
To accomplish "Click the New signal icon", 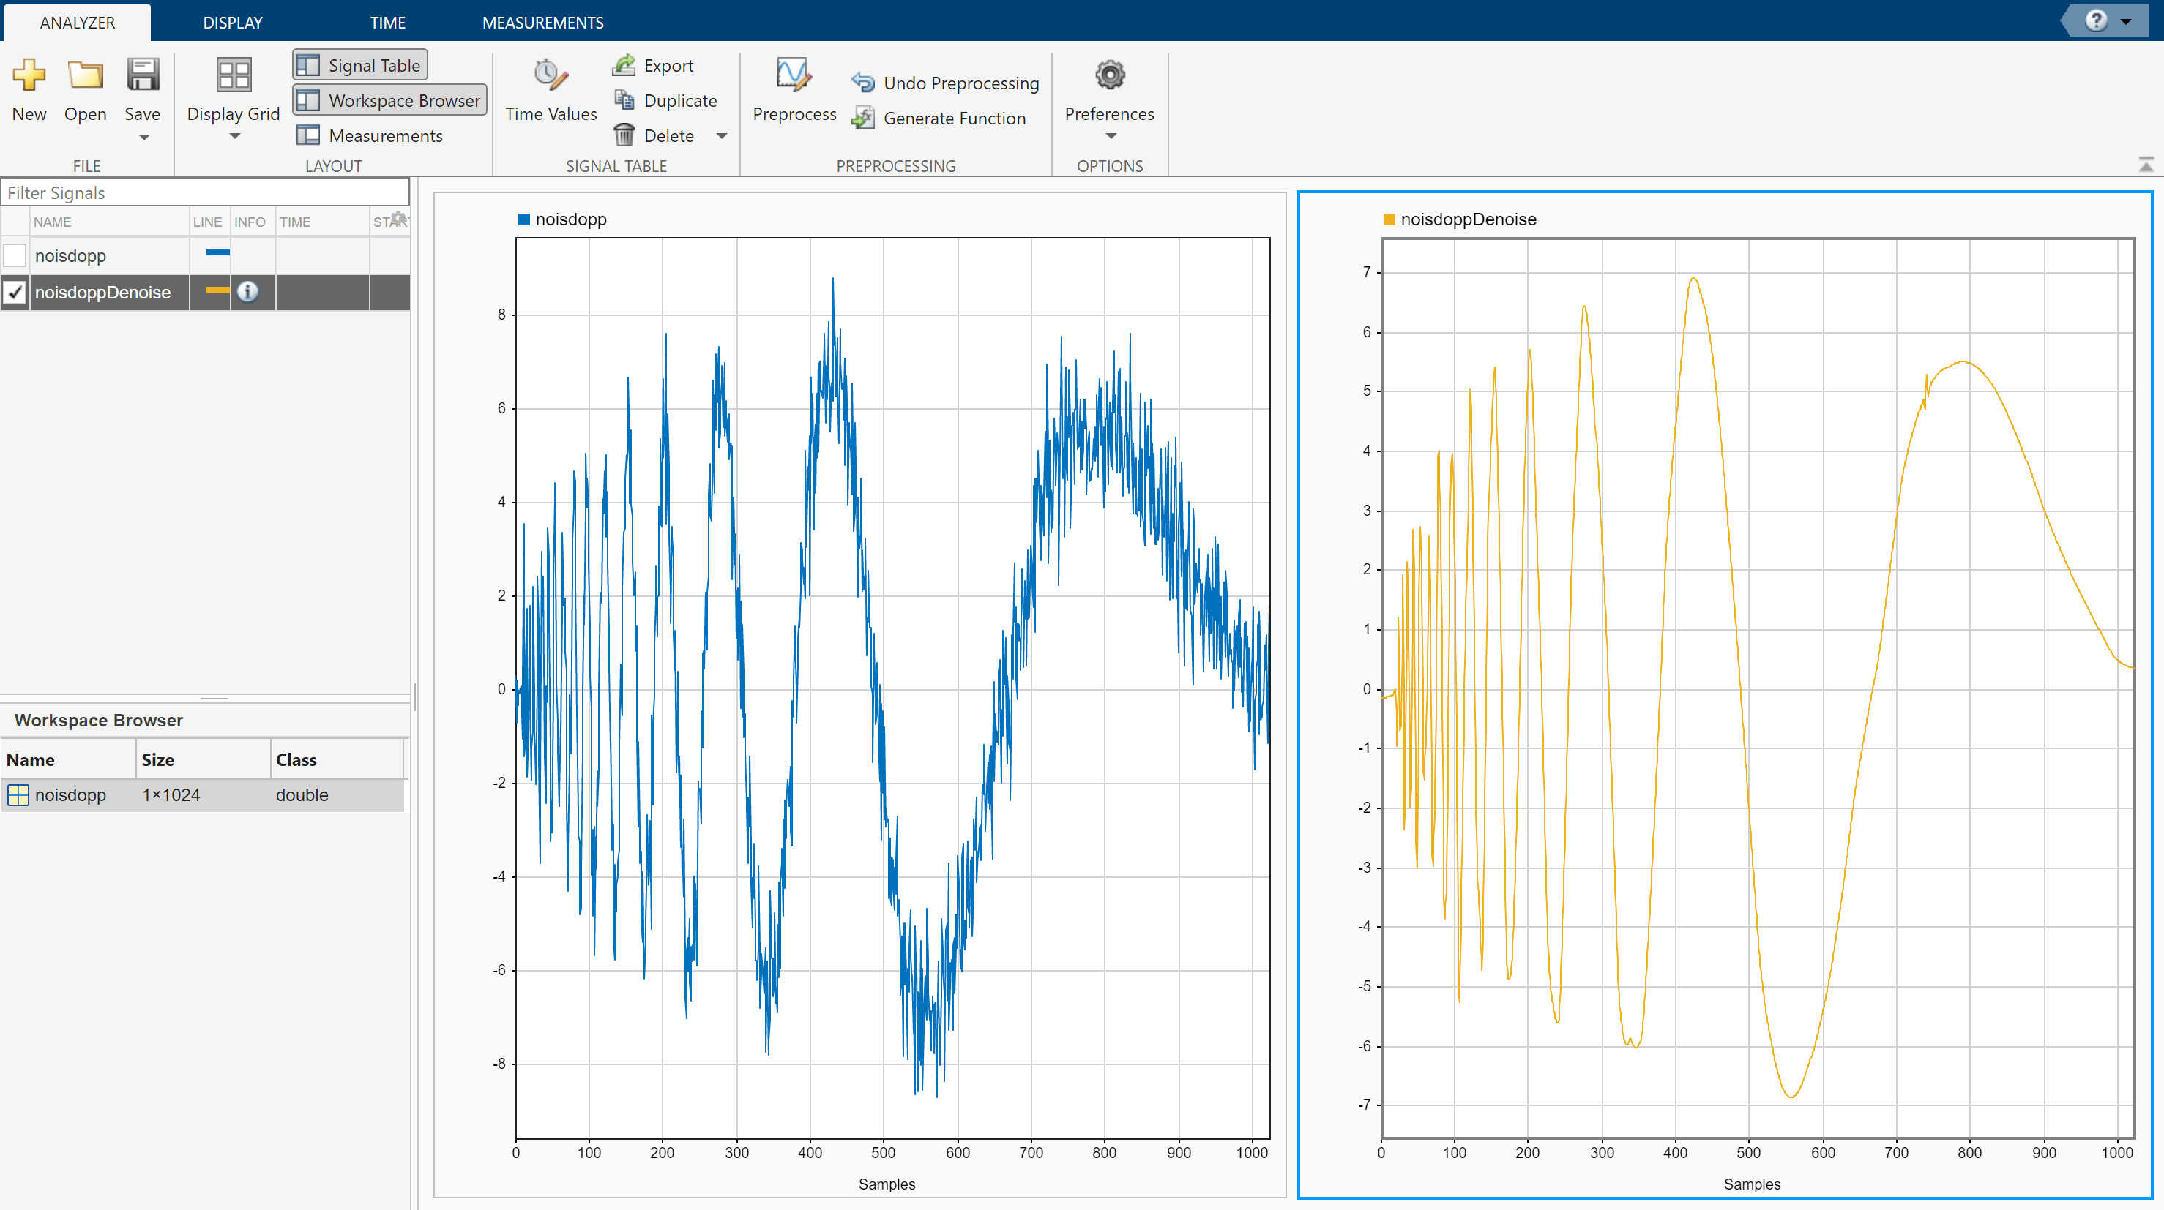I will click(29, 75).
